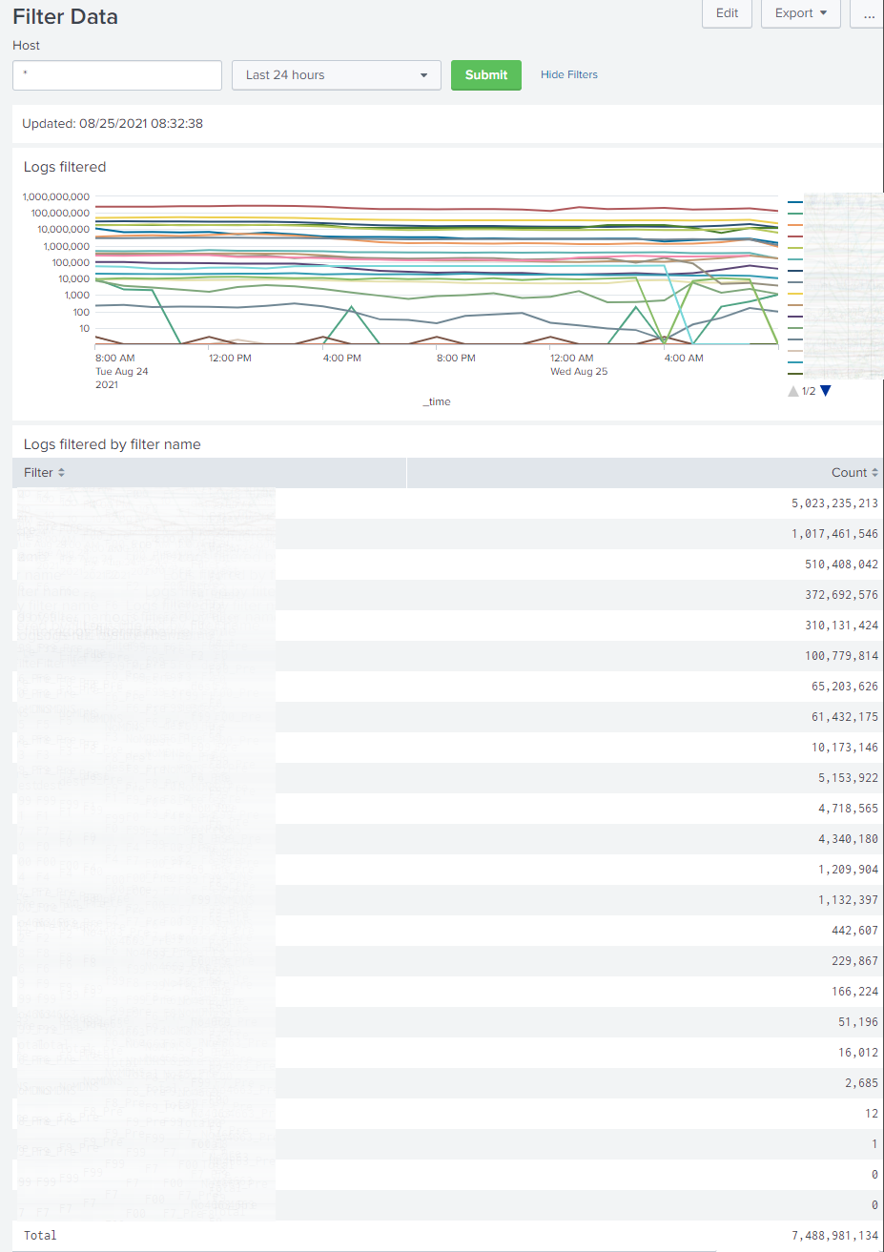Image resolution: width=884 pixels, height=1252 pixels.
Task: Click the green Submit button
Action: 485,74
